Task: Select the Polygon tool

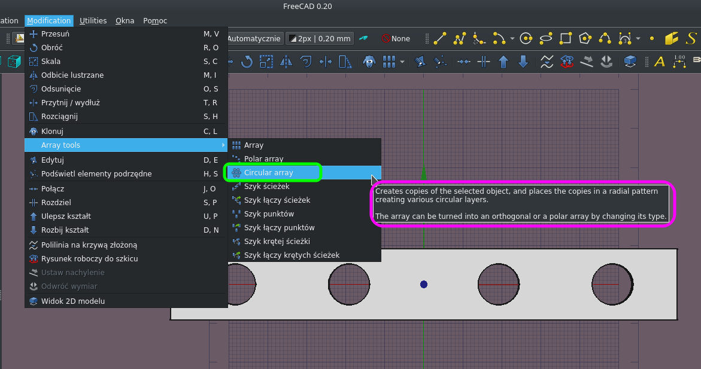Action: pos(585,38)
